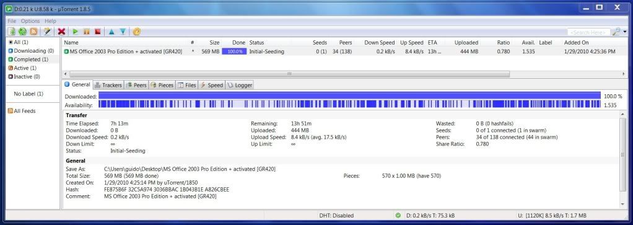Switch to the Pieces tab
The height and width of the screenshot is (225, 633).
click(162, 86)
